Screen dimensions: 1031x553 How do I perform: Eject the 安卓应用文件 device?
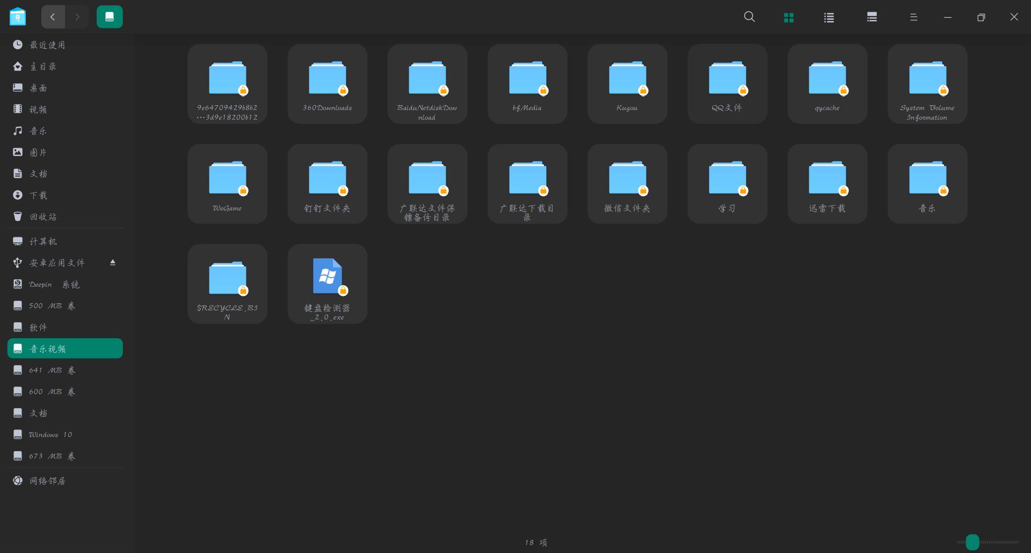coord(113,263)
